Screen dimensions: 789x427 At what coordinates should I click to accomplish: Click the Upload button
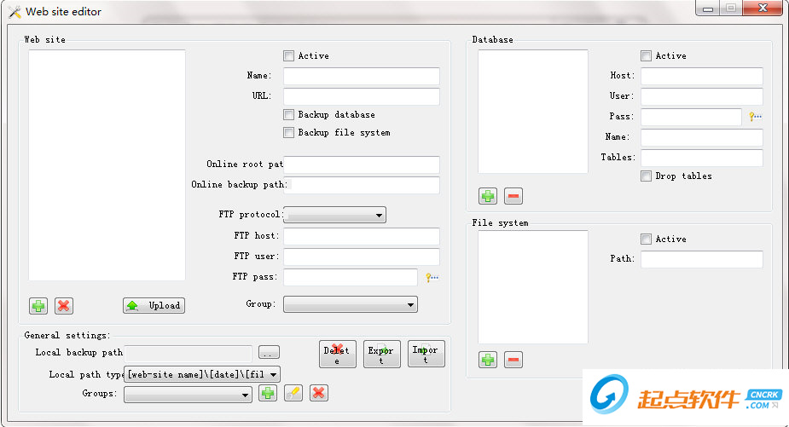154,305
